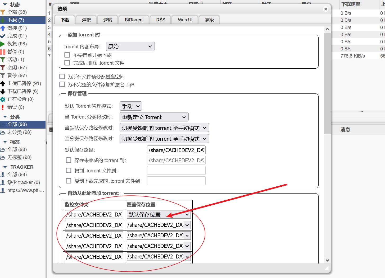385x278 pixels.
Task: Click the first 监控文件夹 path field
Action: pyautogui.click(x=94, y=214)
